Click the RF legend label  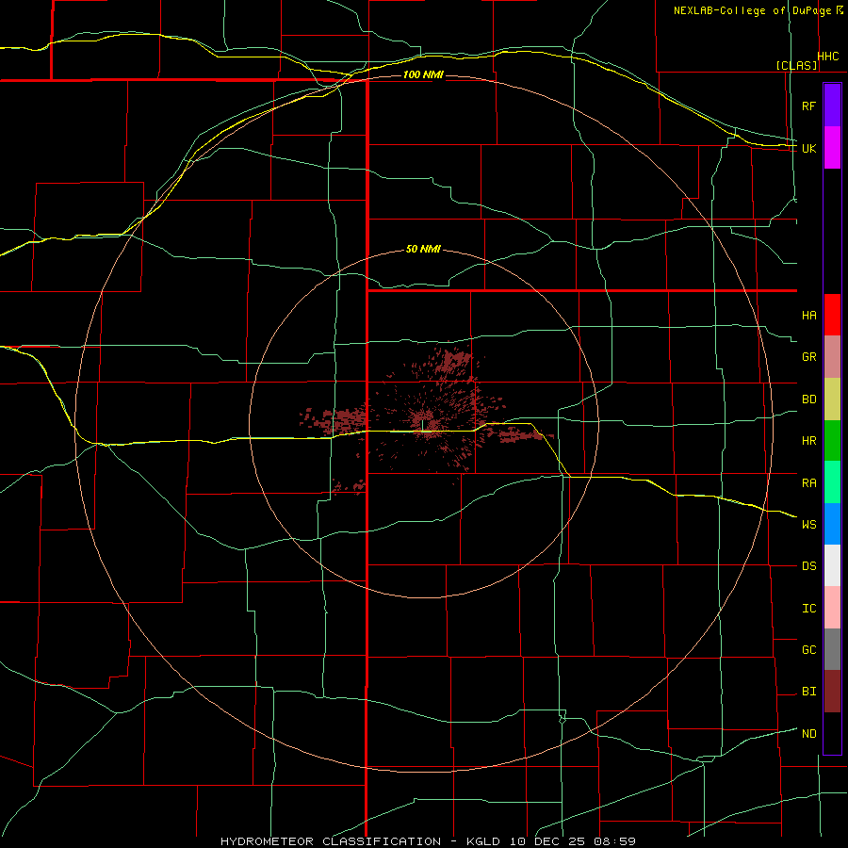[808, 106]
